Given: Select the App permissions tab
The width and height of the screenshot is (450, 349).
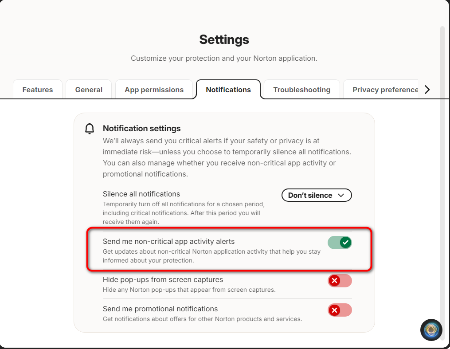Looking at the screenshot, I should (x=154, y=90).
